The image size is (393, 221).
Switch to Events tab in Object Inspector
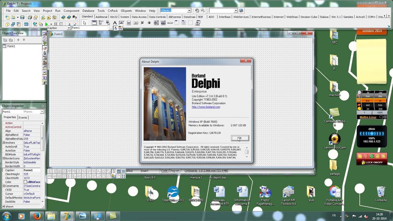[23, 118]
